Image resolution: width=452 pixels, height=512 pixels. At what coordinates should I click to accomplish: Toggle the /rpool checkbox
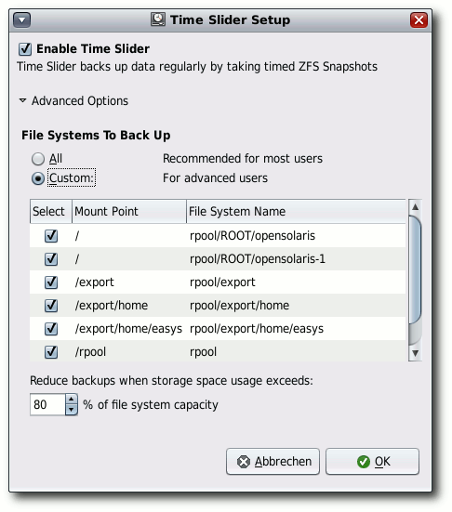51,351
